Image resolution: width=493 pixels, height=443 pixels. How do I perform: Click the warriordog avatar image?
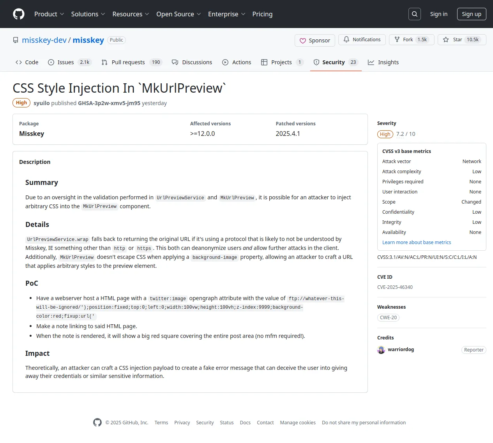[x=381, y=350]
